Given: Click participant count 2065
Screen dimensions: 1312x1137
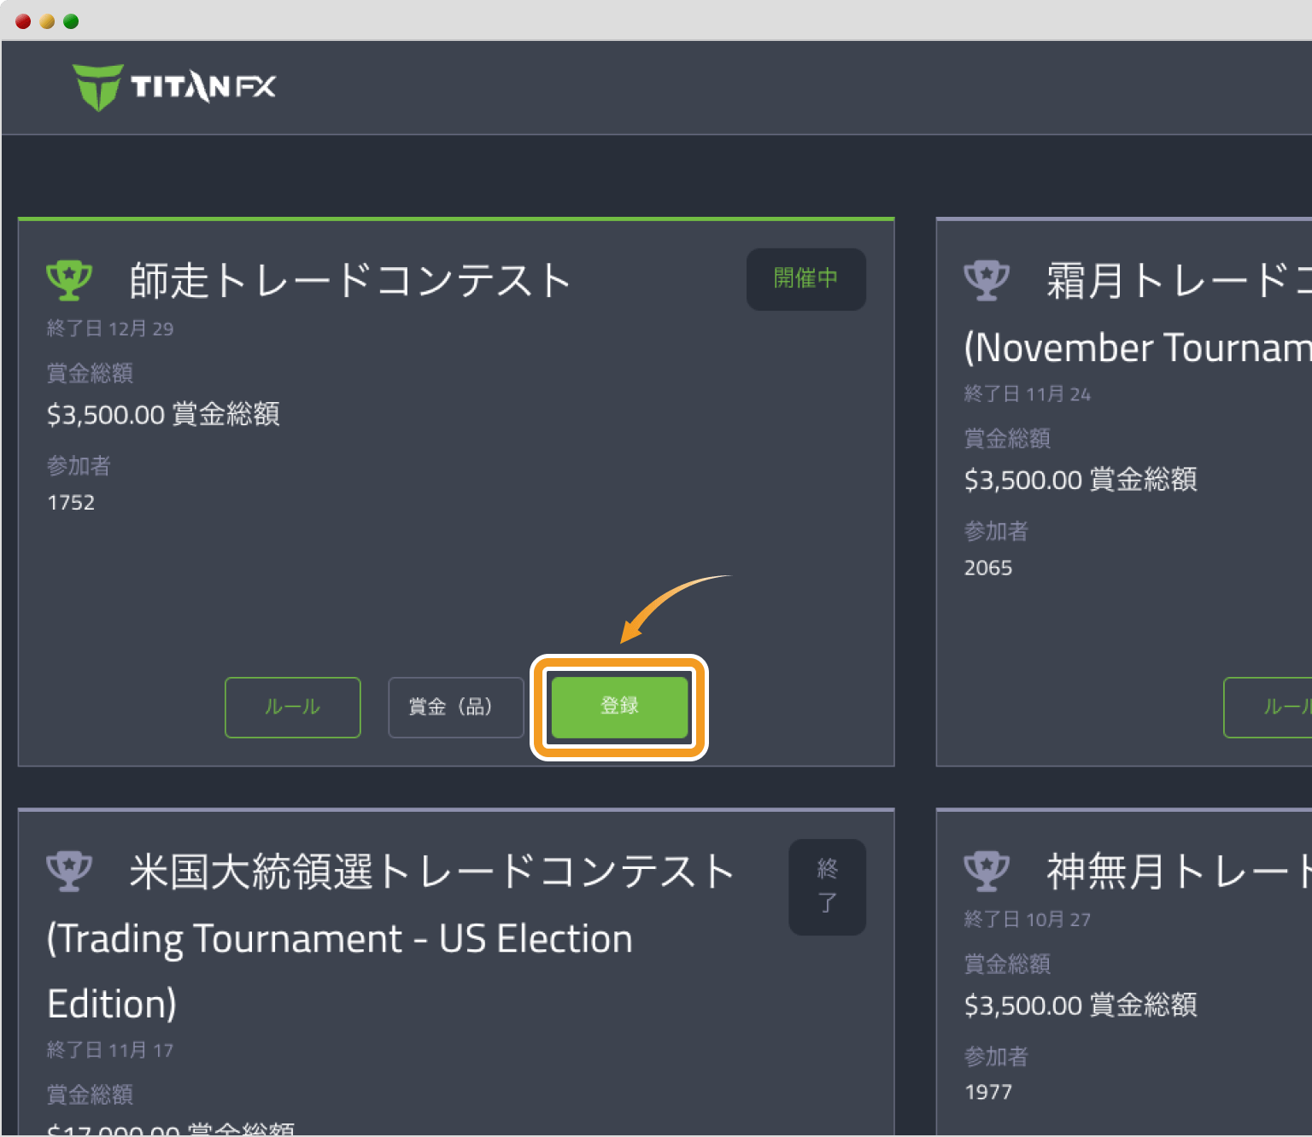Looking at the screenshot, I should click(988, 568).
